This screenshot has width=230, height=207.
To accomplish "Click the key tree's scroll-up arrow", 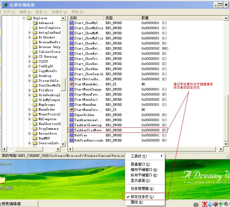I will click(x=63, y=18).
